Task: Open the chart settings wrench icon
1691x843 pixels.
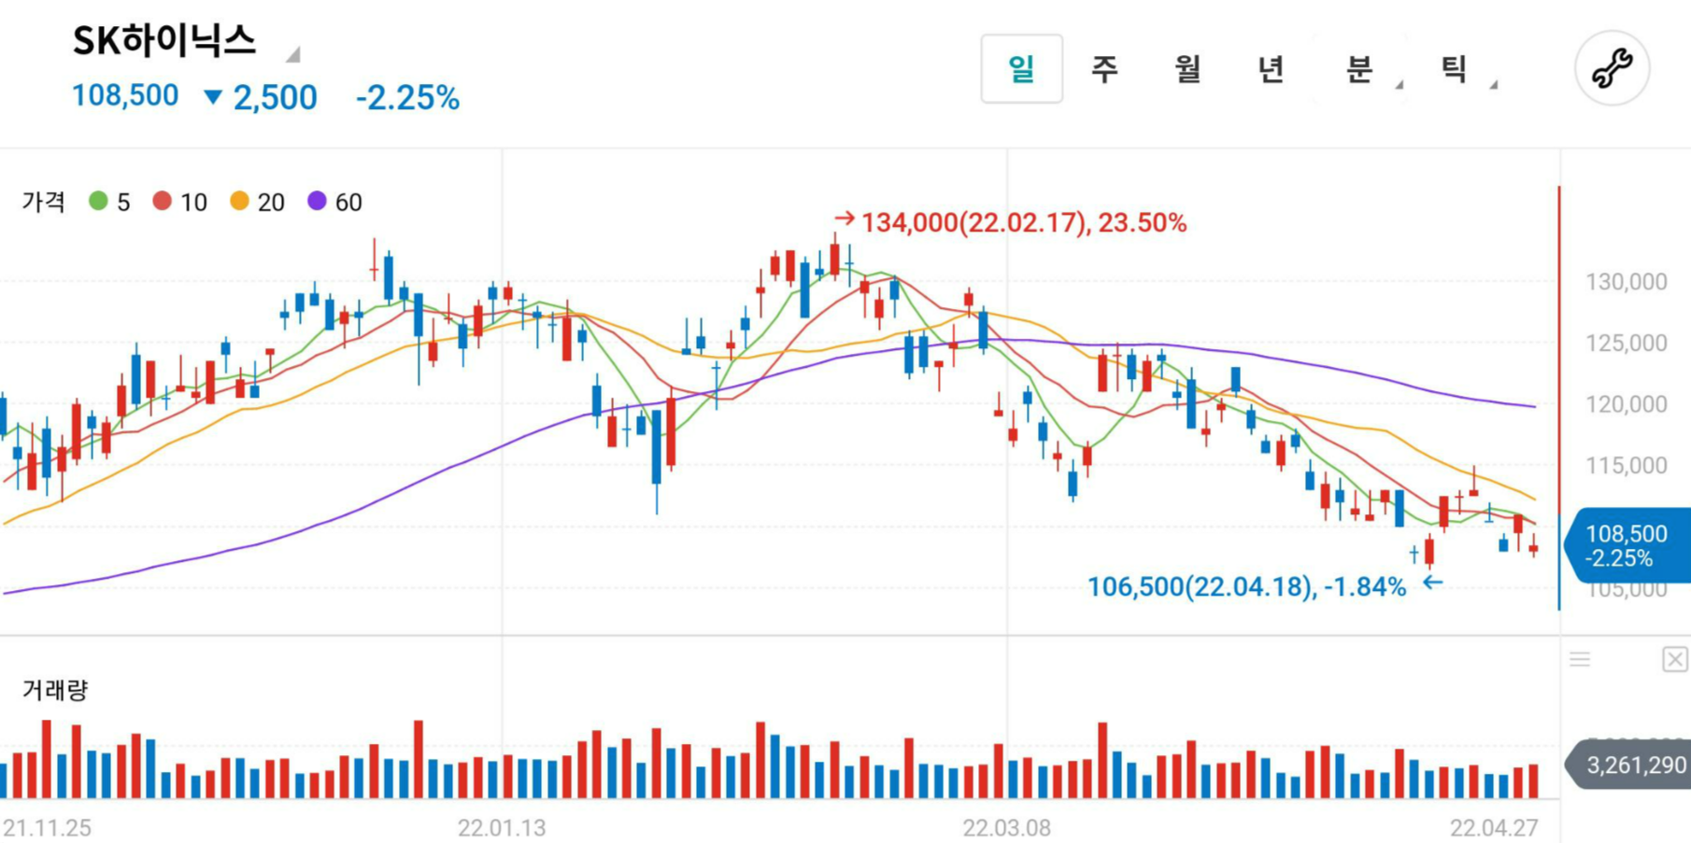Action: (x=1612, y=68)
